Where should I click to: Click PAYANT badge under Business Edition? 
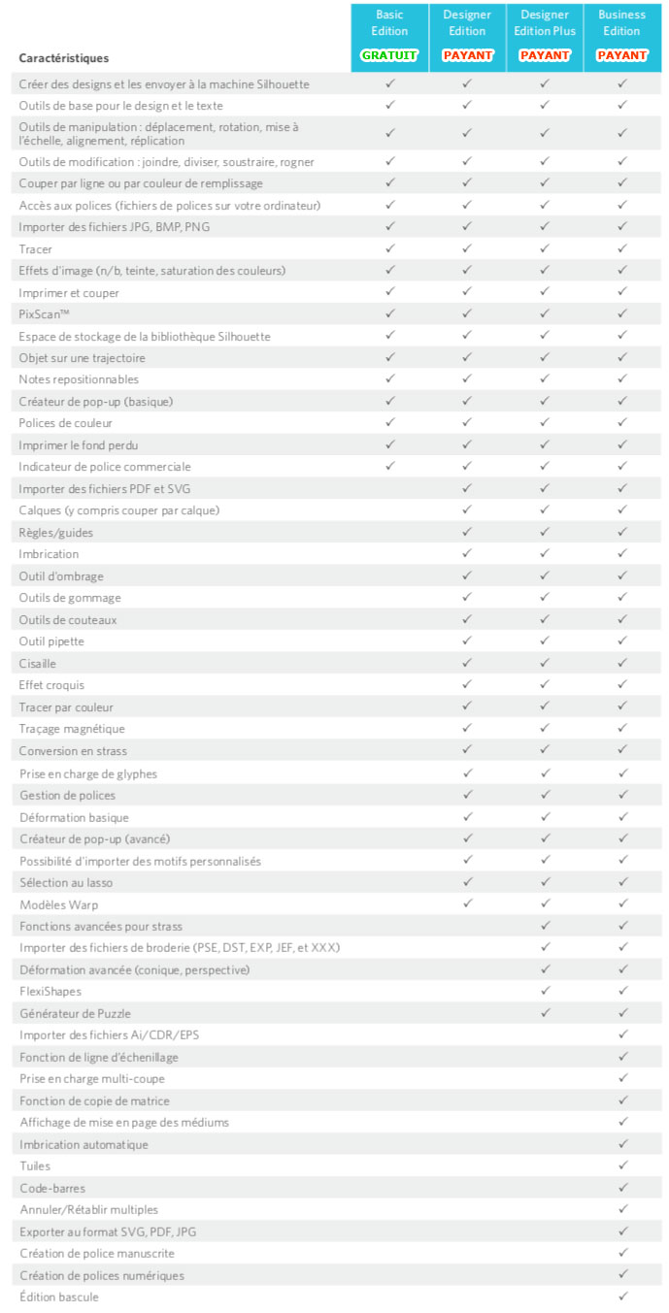(622, 55)
